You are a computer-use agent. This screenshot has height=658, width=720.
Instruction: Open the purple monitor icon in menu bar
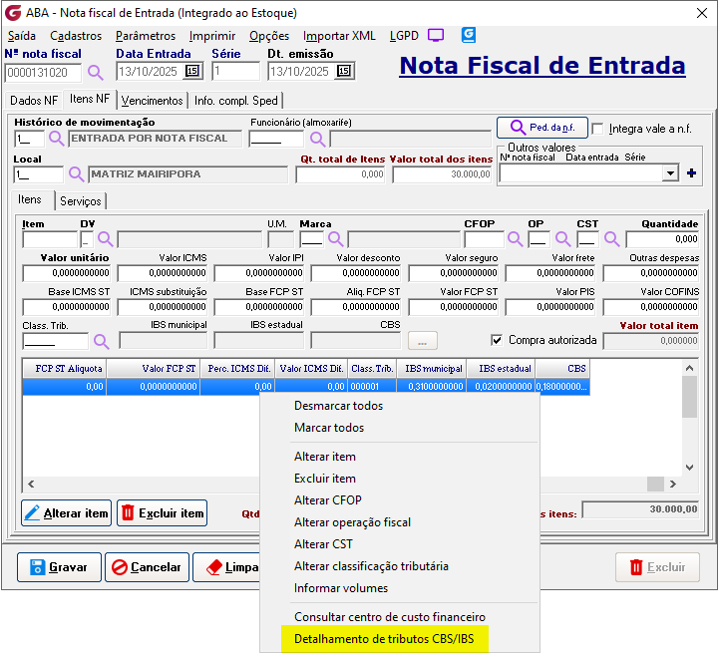pyautogui.click(x=436, y=35)
